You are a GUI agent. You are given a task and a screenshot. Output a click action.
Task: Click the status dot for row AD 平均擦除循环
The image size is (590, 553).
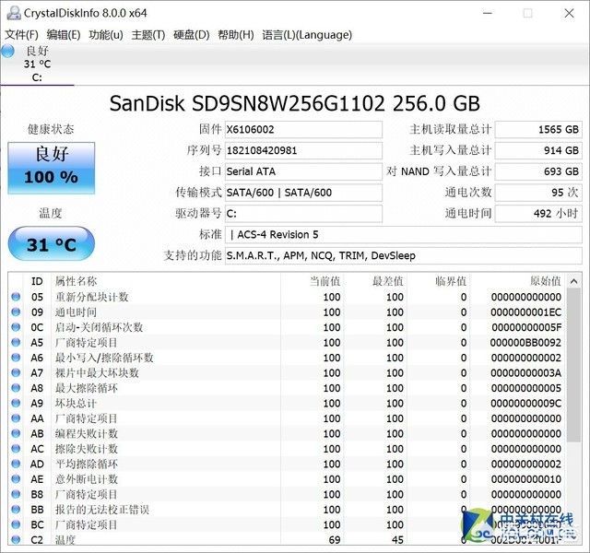pos(16,464)
